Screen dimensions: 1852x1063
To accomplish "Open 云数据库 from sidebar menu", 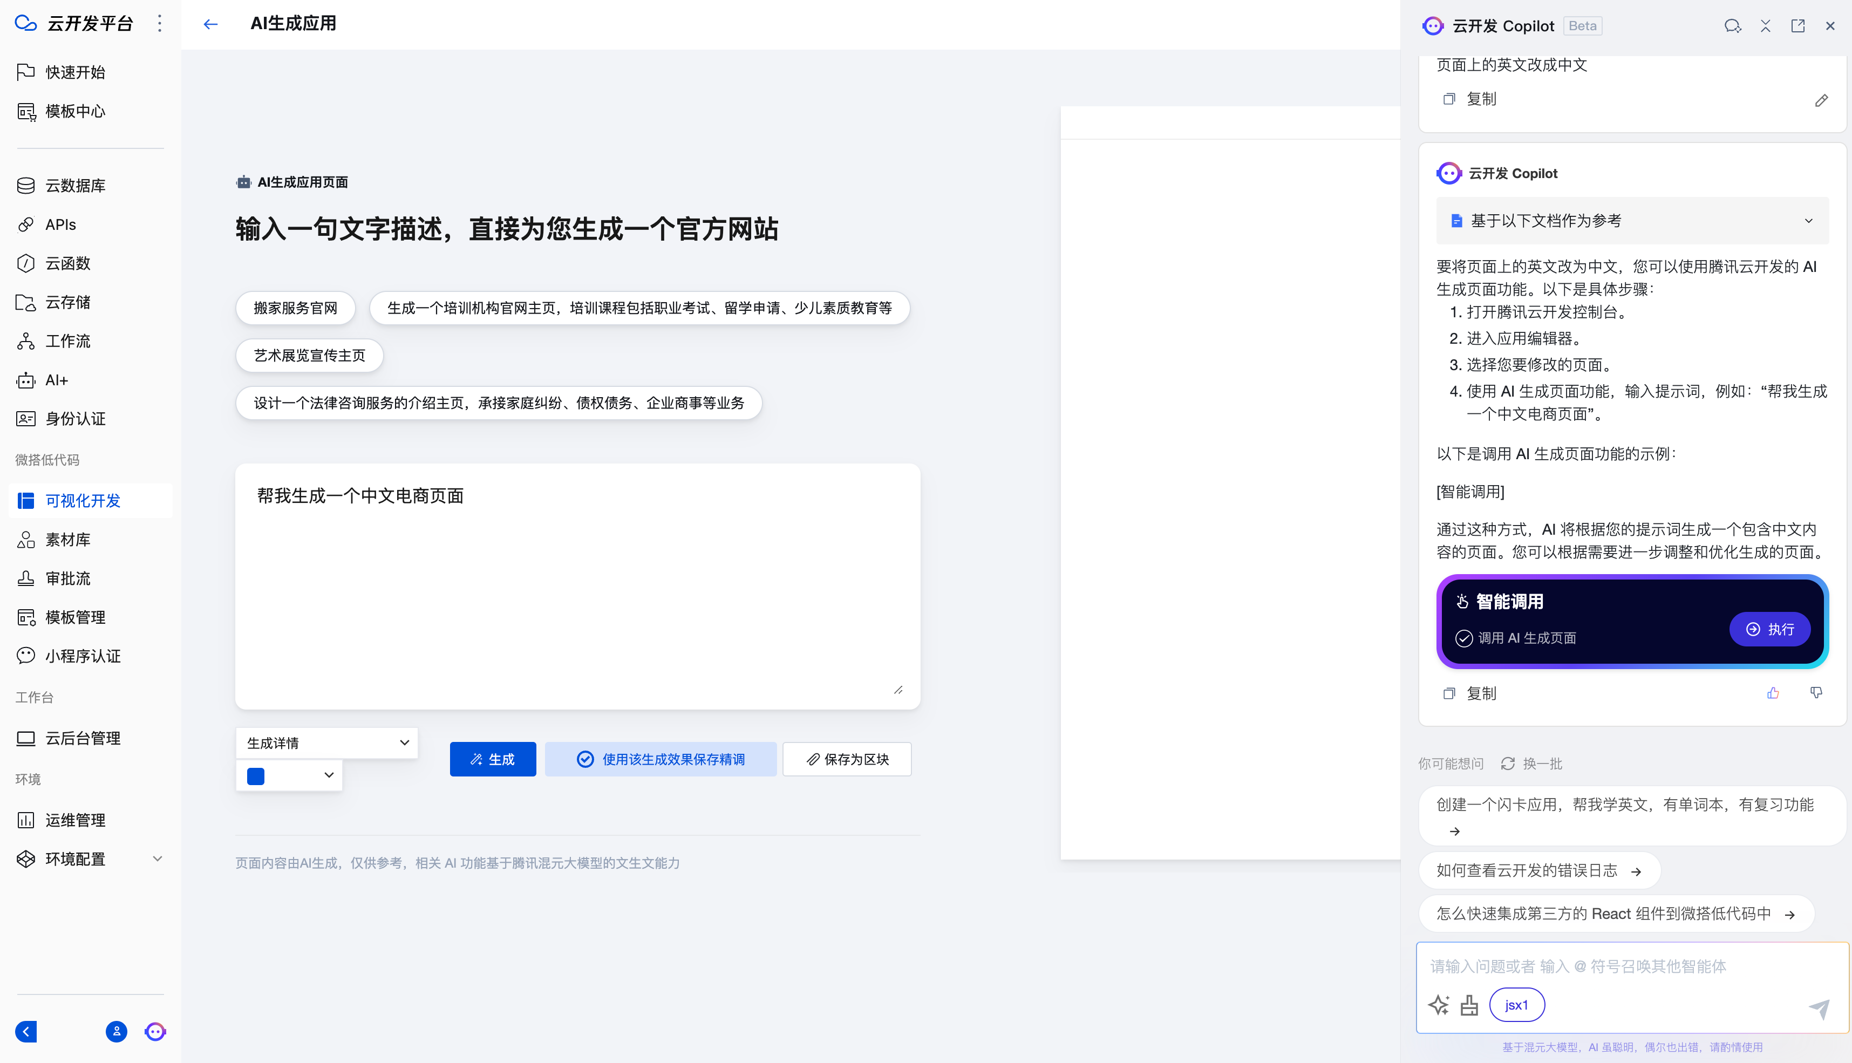I will click(75, 186).
